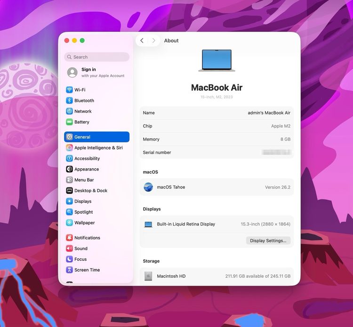Click the Name row label

point(149,113)
